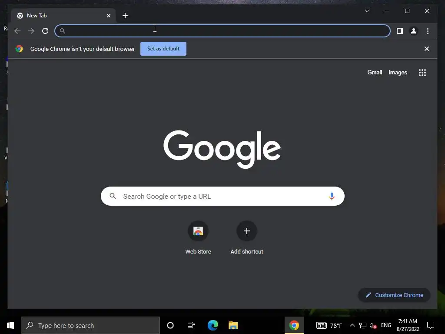Open the profile avatar menu
This screenshot has width=445, height=334.
pyautogui.click(x=414, y=31)
